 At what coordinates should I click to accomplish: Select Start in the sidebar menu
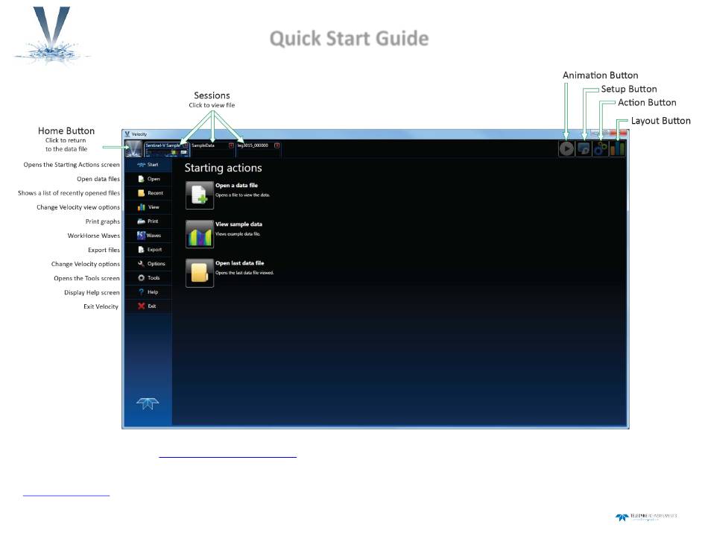148,165
